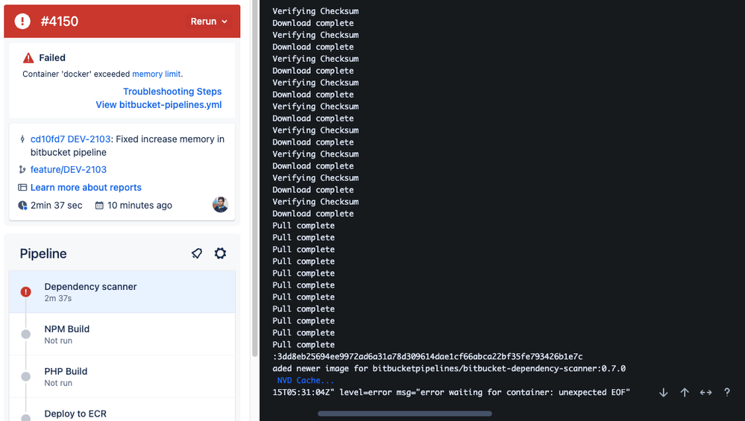Click the PHP Build not-run status dot
745x421 pixels.
coord(25,376)
